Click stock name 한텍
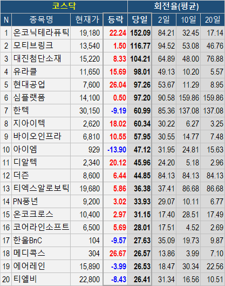 coord(21,110)
